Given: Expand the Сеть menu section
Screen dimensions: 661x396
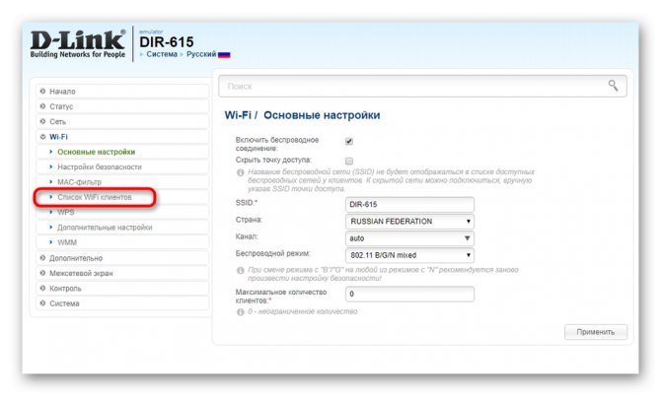Looking at the screenshot, I should tap(122, 121).
